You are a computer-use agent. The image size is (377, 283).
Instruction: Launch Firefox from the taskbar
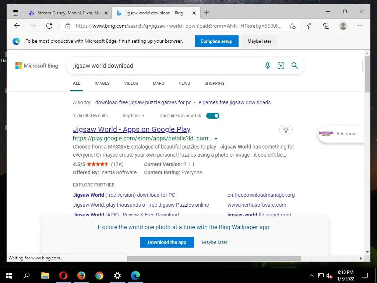coord(81,276)
